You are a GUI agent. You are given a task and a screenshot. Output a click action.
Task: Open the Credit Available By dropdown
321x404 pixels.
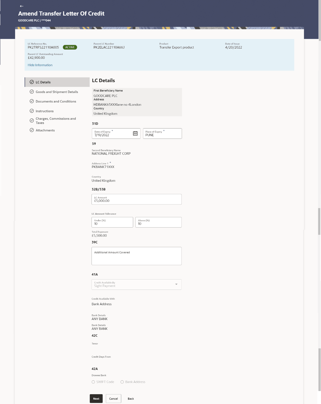pos(176,284)
